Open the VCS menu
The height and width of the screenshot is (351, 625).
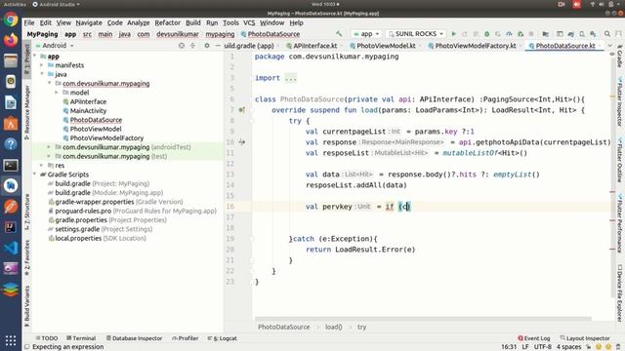point(249,22)
